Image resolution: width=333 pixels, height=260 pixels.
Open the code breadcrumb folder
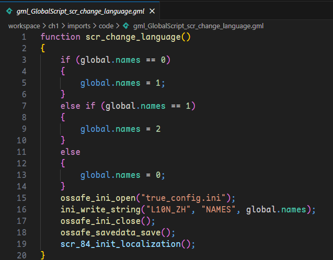coord(106,26)
